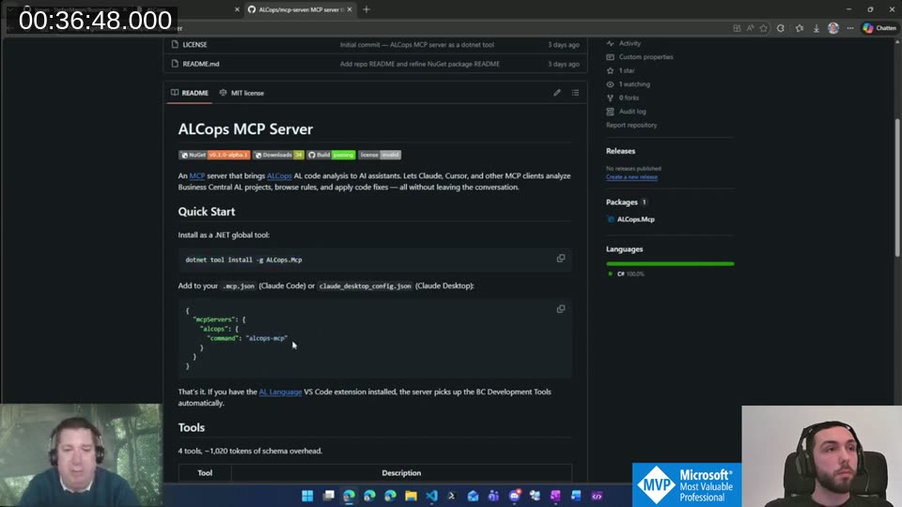Open File Explorer from the taskbar

[411, 496]
